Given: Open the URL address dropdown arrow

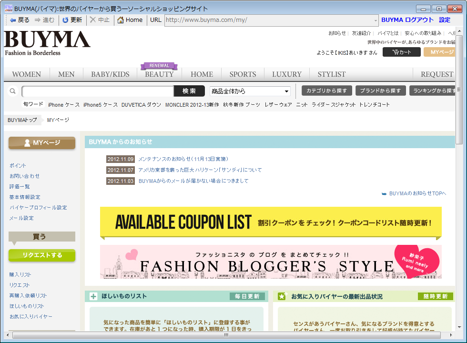Looking at the screenshot, I should click(376, 20).
